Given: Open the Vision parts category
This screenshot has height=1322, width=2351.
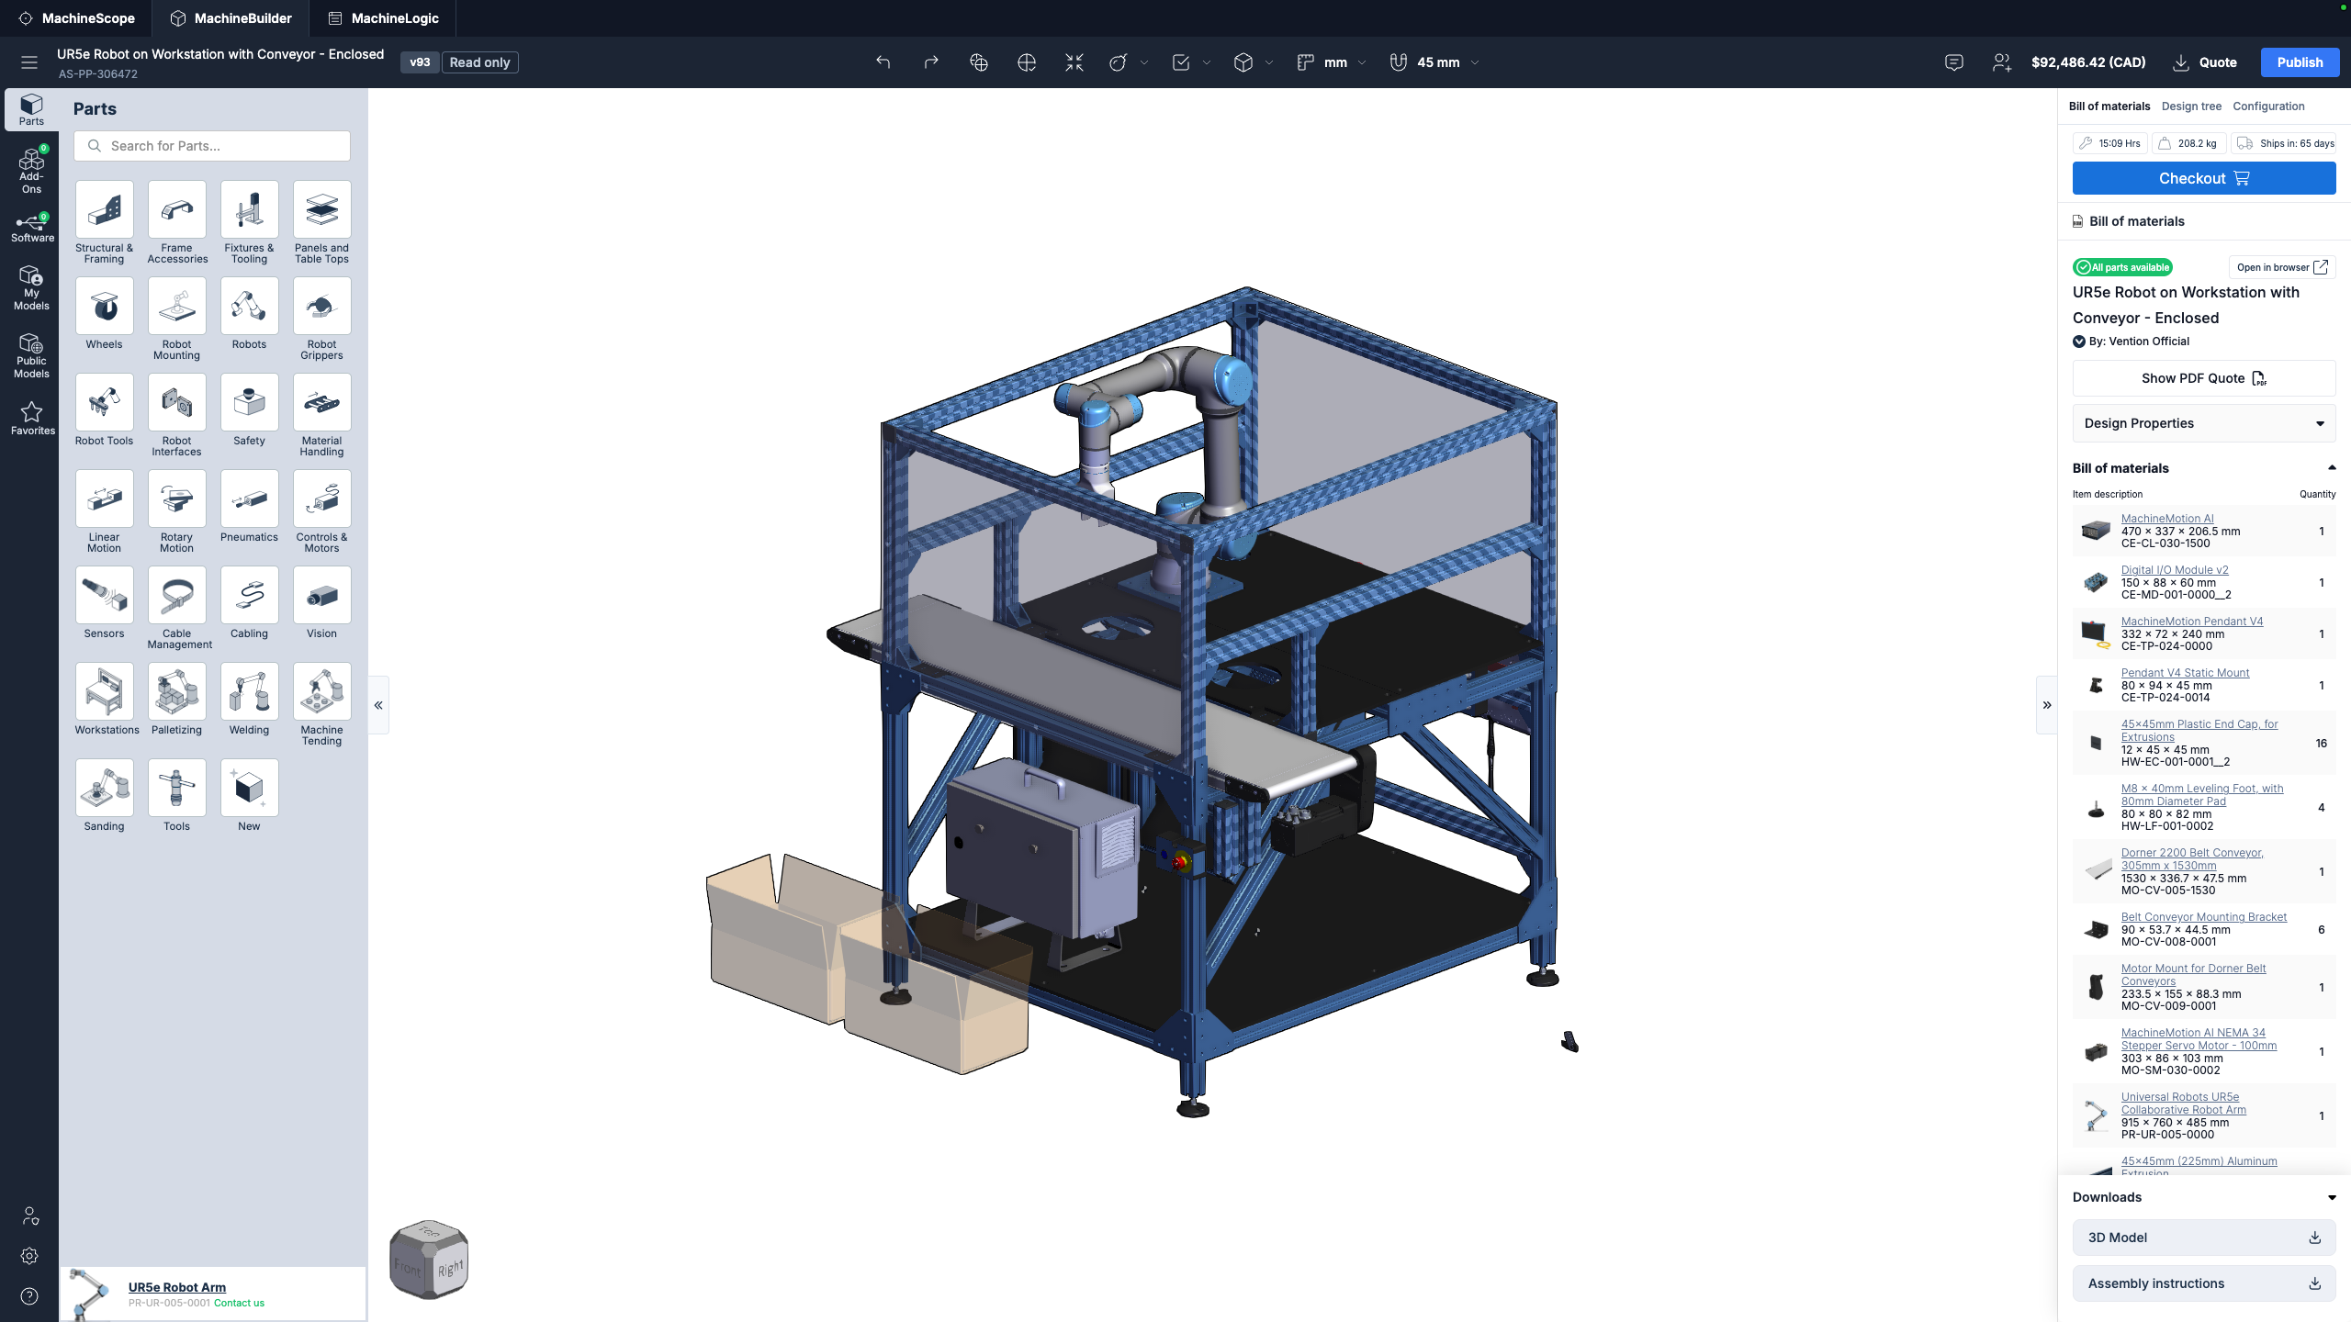Looking at the screenshot, I should coord(321,603).
